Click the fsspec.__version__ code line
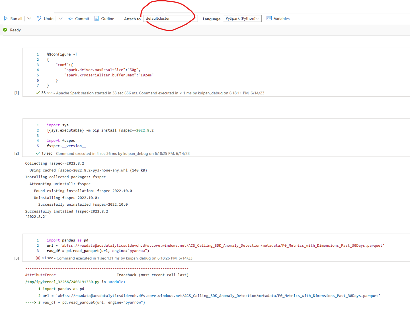The width and height of the screenshot is (410, 310). pos(66,146)
